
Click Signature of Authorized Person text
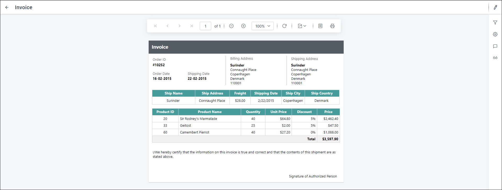coord(313,176)
